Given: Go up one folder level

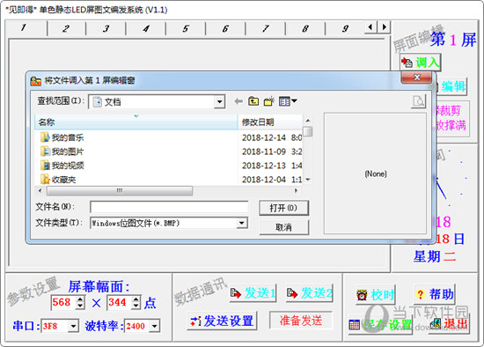Looking at the screenshot, I should (253, 101).
